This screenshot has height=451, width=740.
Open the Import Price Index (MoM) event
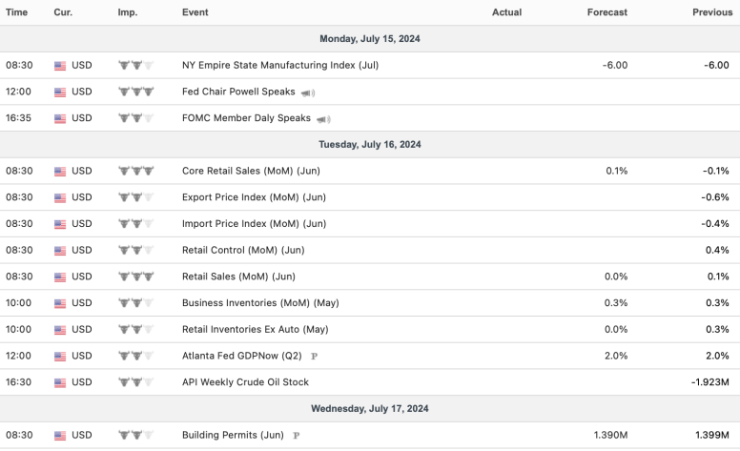pyautogui.click(x=254, y=224)
